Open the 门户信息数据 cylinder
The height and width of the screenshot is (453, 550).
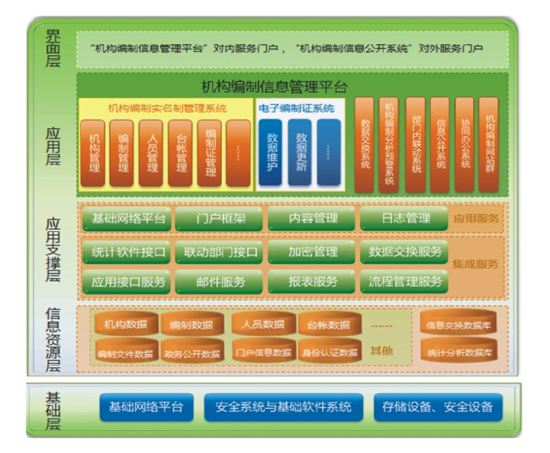coord(263,352)
